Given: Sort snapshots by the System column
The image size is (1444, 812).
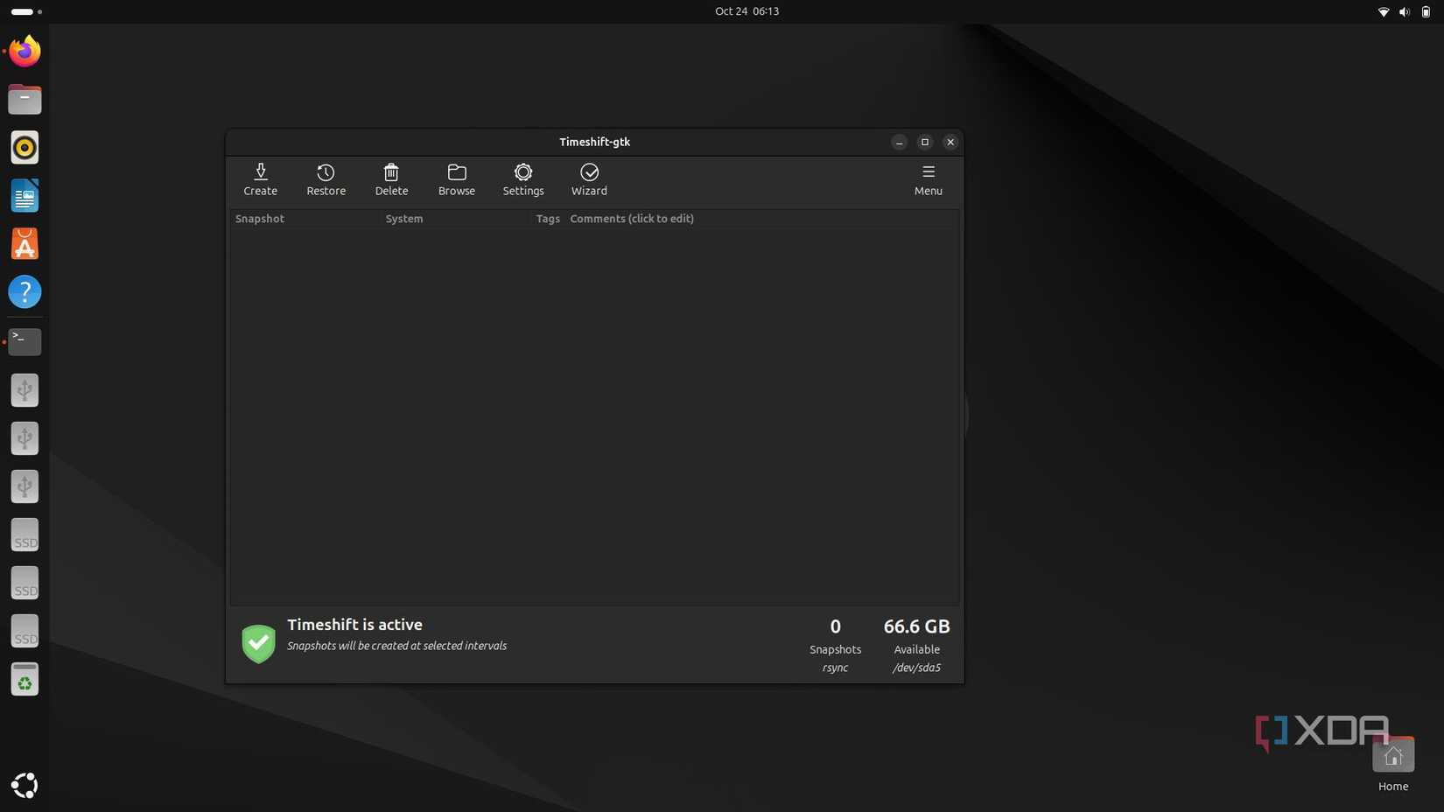Looking at the screenshot, I should coord(403,218).
